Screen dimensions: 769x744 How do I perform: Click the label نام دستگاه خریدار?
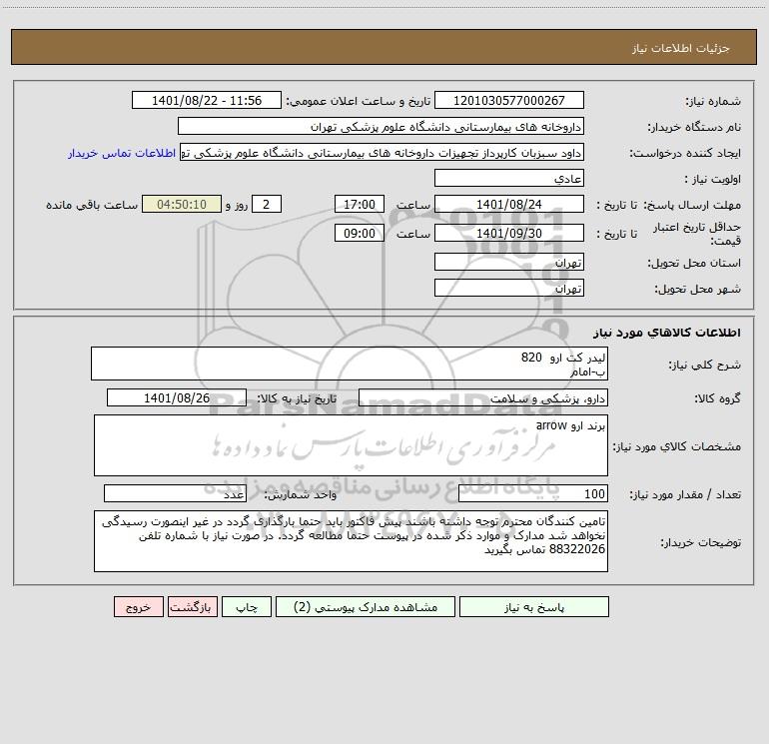[694, 127]
